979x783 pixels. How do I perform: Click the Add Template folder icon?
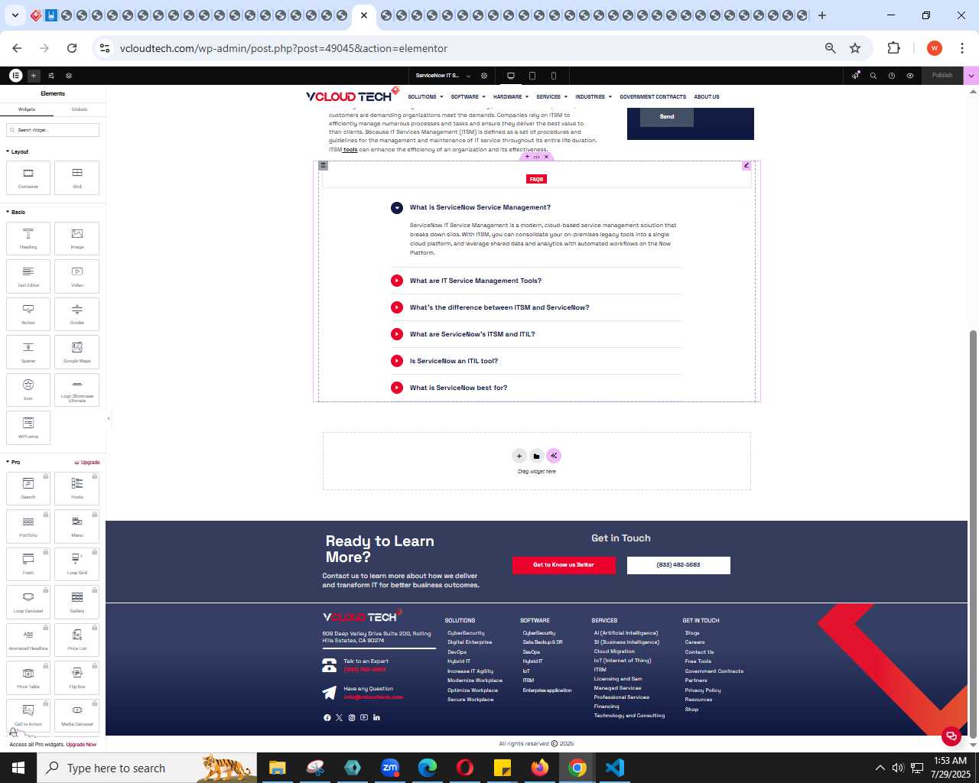pyautogui.click(x=536, y=456)
